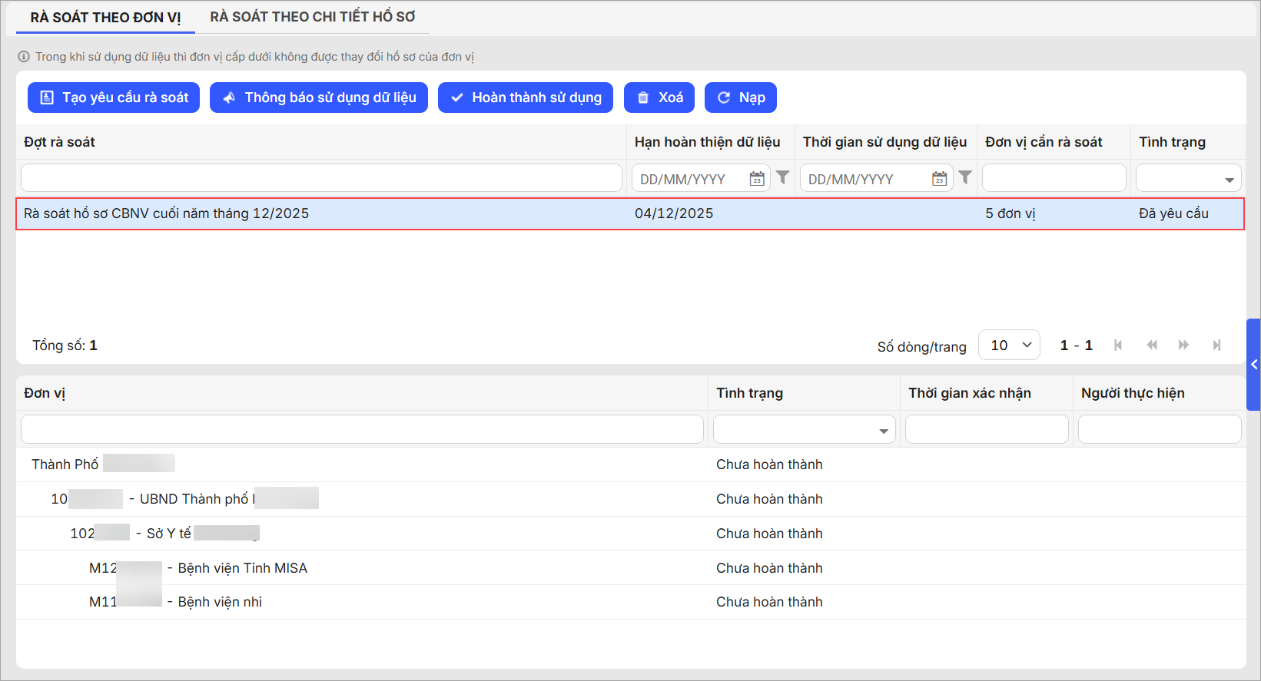The width and height of the screenshot is (1261, 681).
Task: Focus the Đợt rà soát filter field
Action: coord(321,178)
